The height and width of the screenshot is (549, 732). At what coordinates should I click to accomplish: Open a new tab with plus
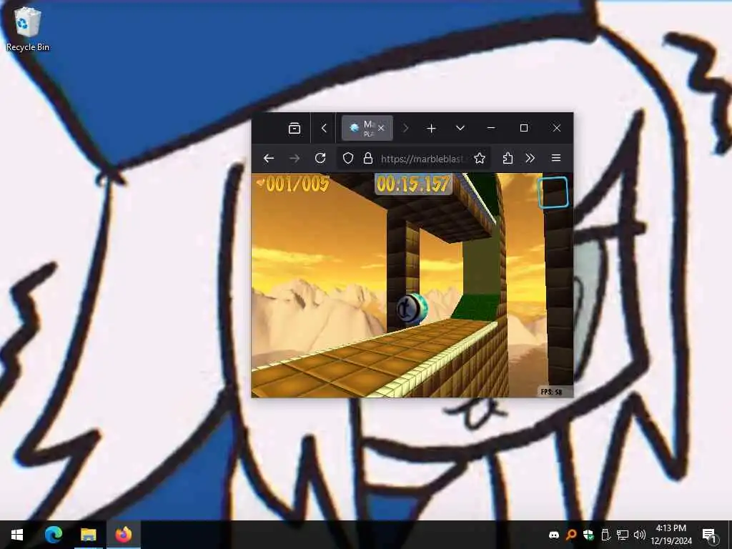(x=431, y=128)
